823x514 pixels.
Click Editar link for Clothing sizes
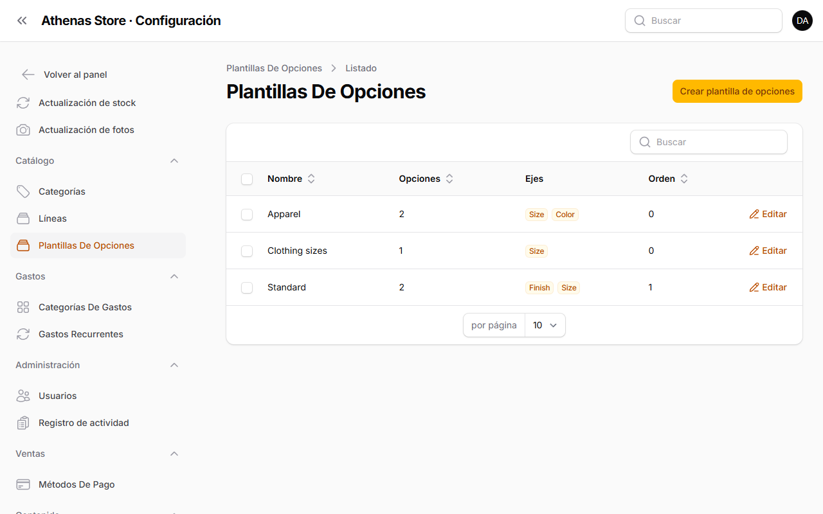tap(768, 251)
